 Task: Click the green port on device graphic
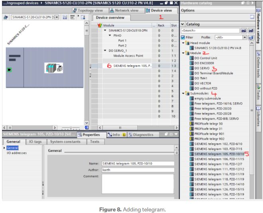pyautogui.click(x=10, y=70)
